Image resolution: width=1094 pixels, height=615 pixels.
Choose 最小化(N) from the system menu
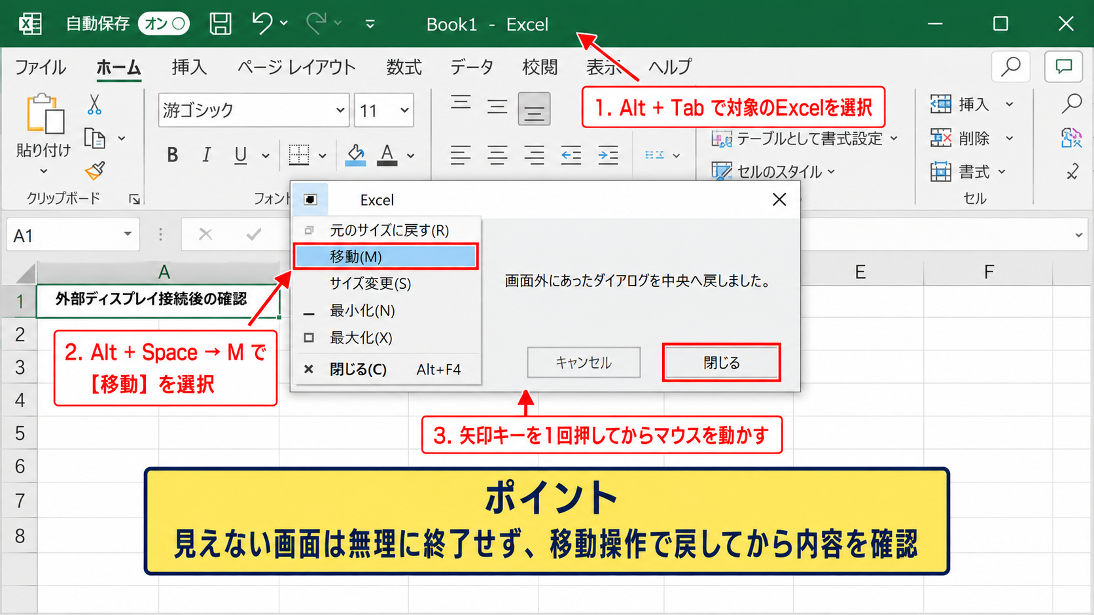coord(385,310)
